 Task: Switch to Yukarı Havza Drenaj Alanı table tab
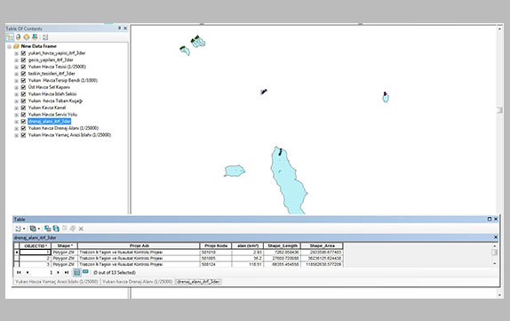pos(137,282)
